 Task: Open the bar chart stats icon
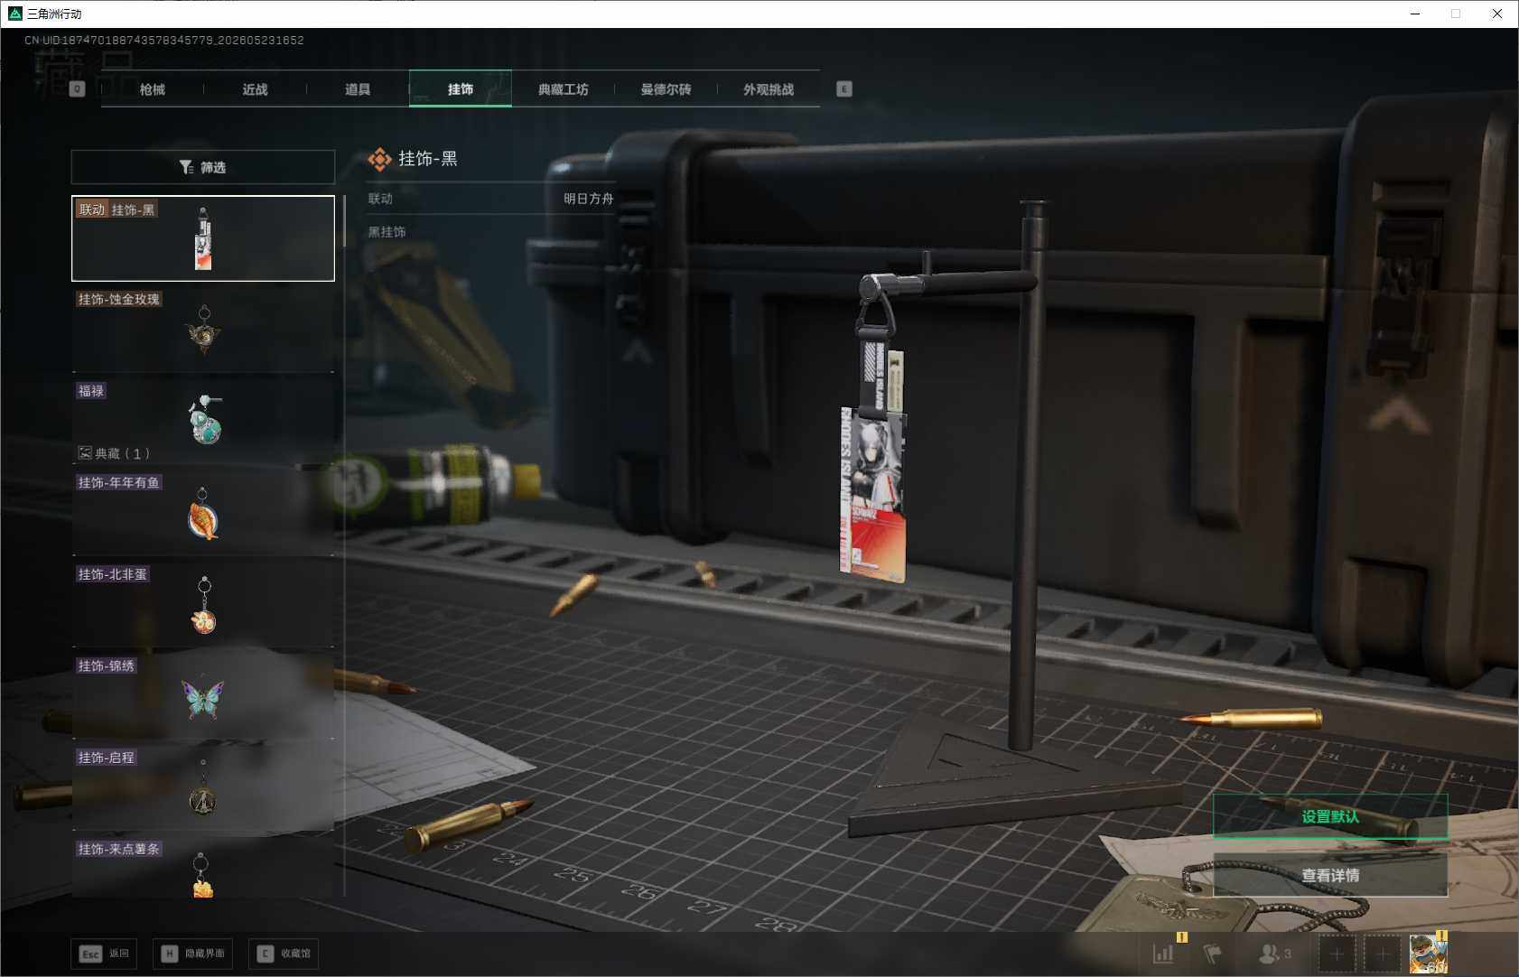[1163, 953]
